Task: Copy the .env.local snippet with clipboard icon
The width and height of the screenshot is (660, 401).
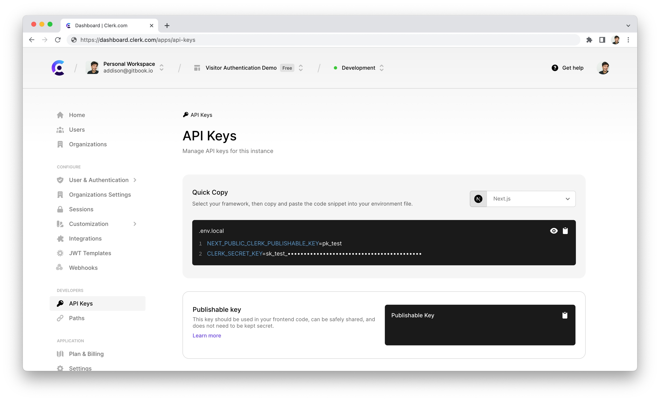Action: 565,231
